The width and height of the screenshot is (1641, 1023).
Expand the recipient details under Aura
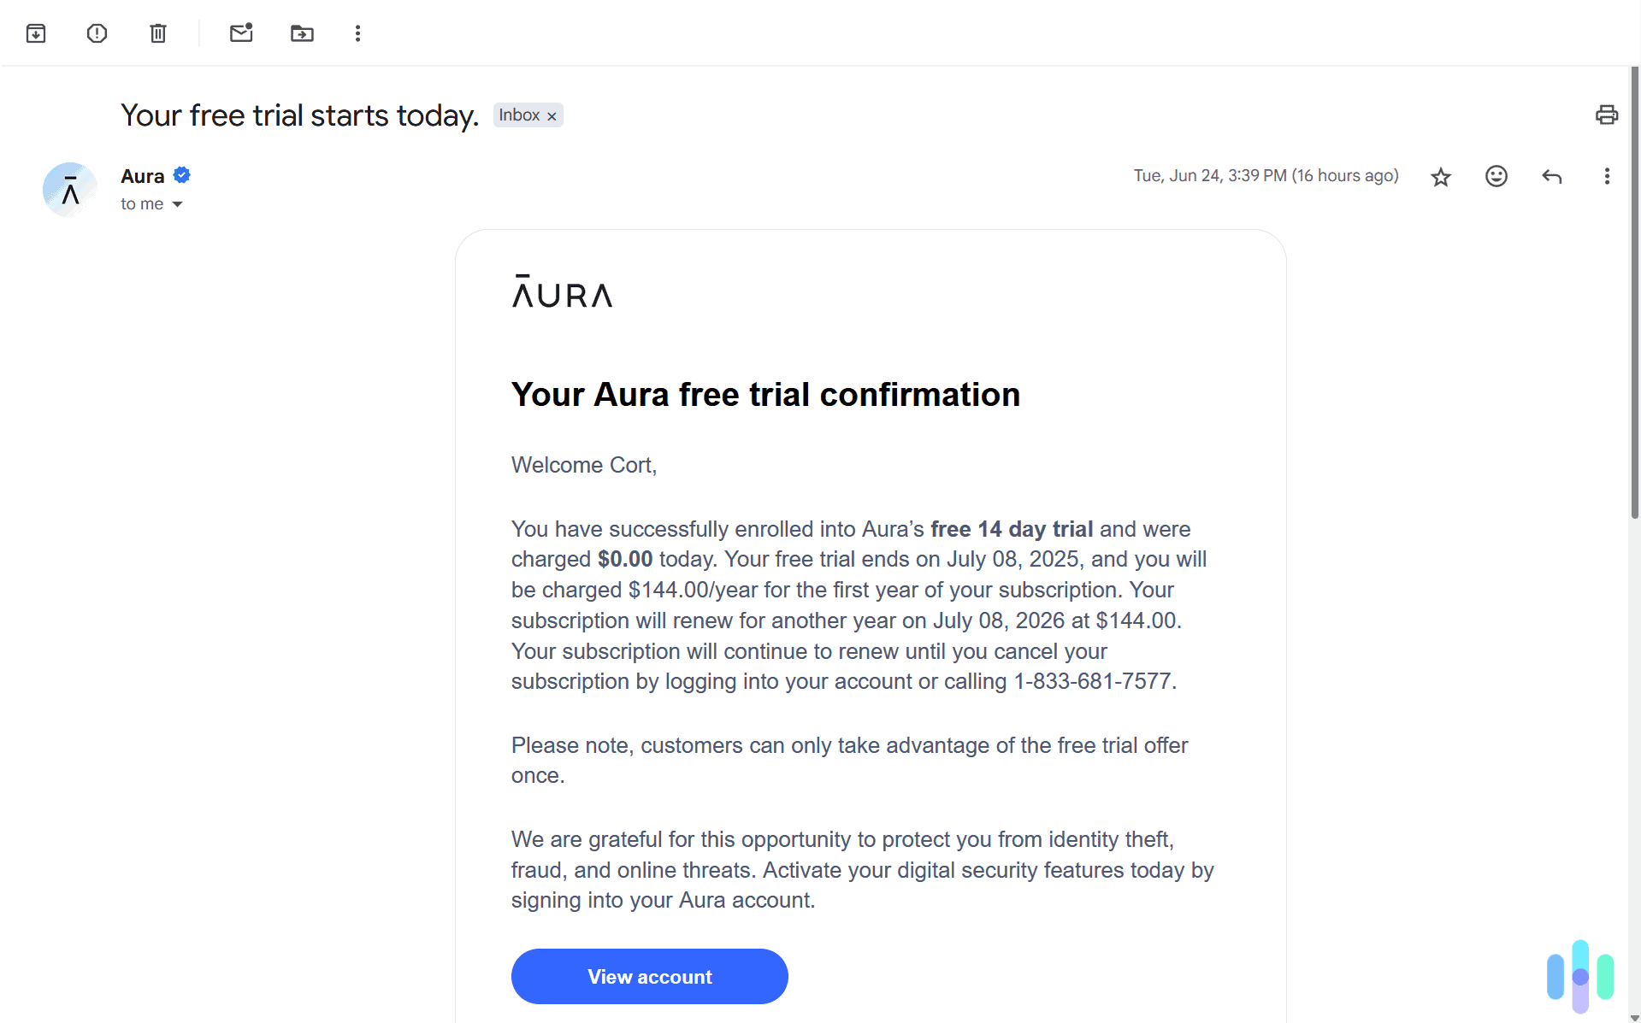click(x=177, y=204)
